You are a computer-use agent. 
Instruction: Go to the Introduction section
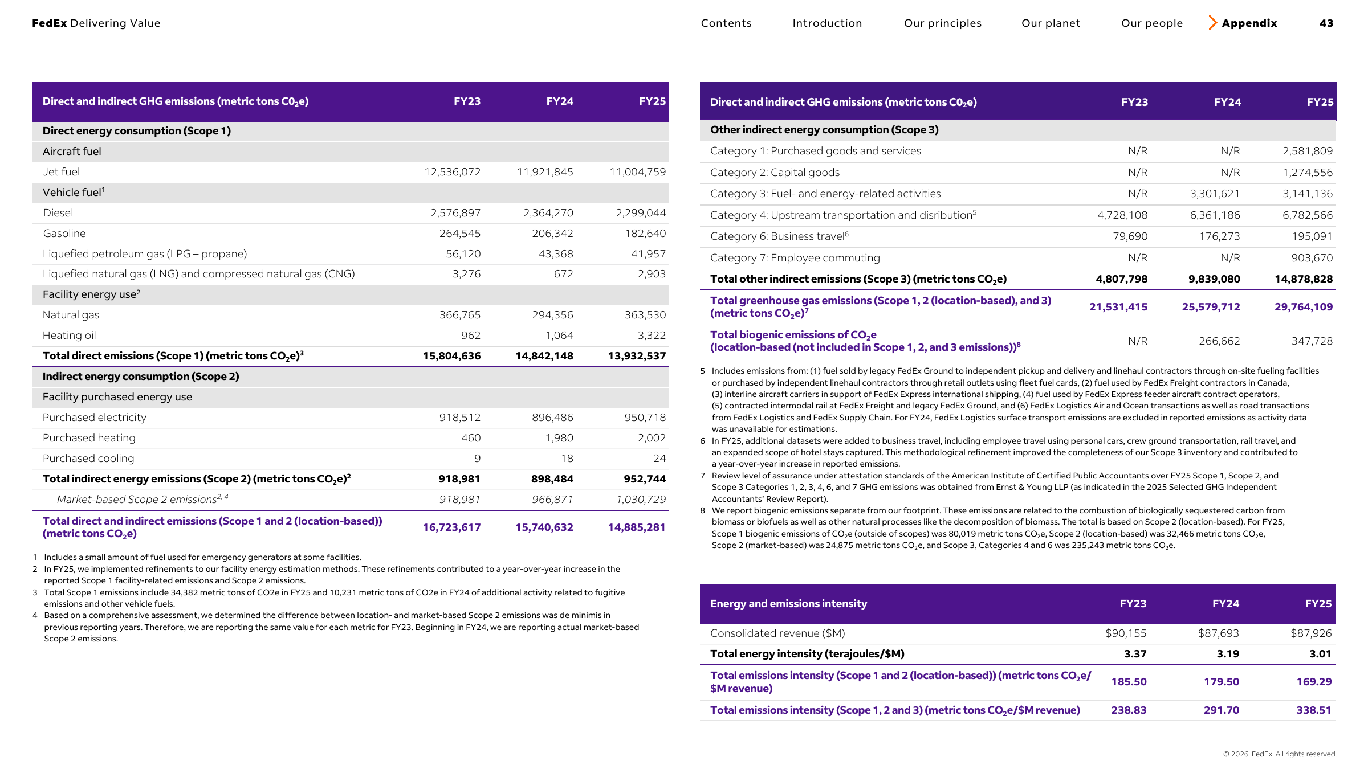coord(827,23)
